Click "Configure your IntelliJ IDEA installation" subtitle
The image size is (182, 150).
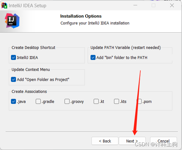95,23
